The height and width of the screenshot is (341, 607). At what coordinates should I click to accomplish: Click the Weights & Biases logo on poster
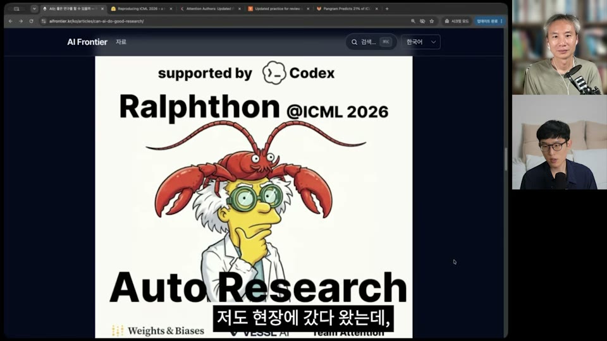click(x=158, y=331)
